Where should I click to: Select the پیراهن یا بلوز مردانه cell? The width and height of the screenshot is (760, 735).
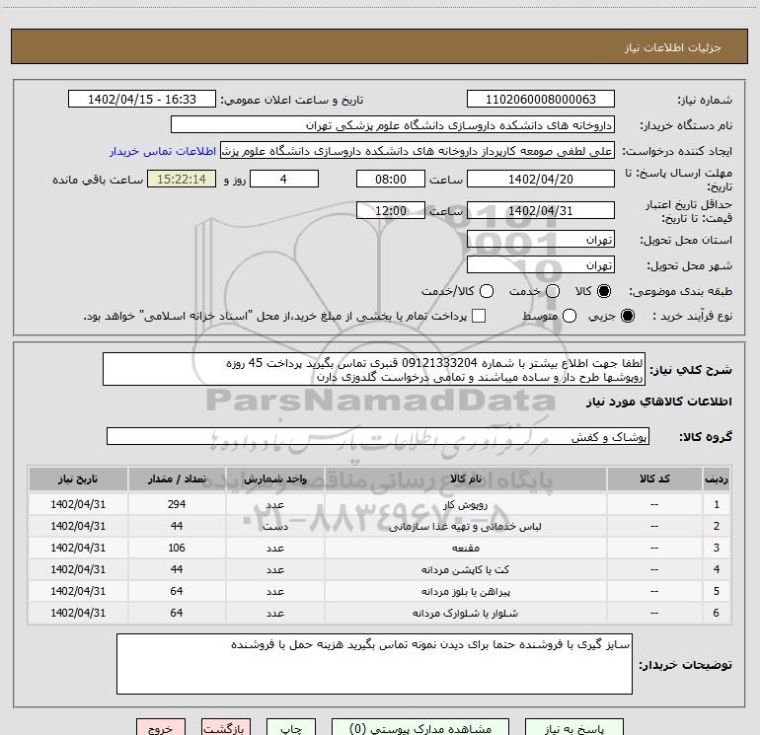[465, 592]
